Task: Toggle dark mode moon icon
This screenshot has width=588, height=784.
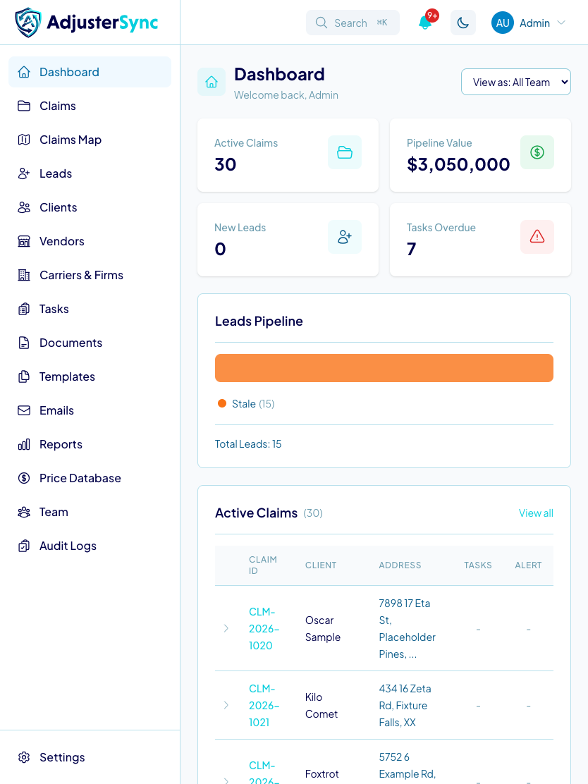Action: tap(463, 23)
